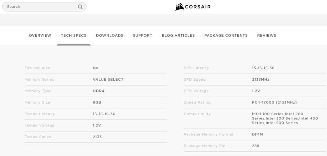The height and width of the screenshot is (156, 327).
Task: Switch to the Downloads tab
Action: pos(109,36)
